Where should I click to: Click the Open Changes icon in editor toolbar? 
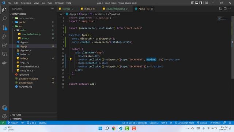220,9
